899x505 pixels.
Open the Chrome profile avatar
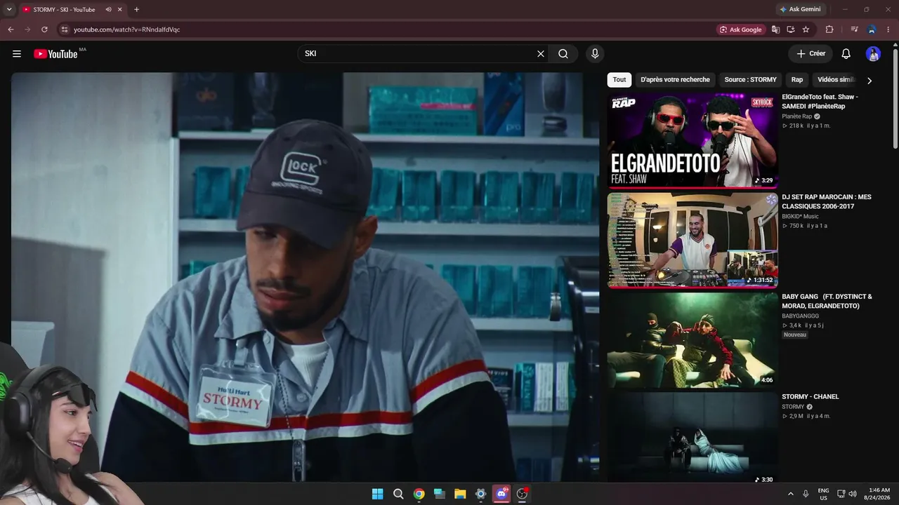click(x=872, y=29)
